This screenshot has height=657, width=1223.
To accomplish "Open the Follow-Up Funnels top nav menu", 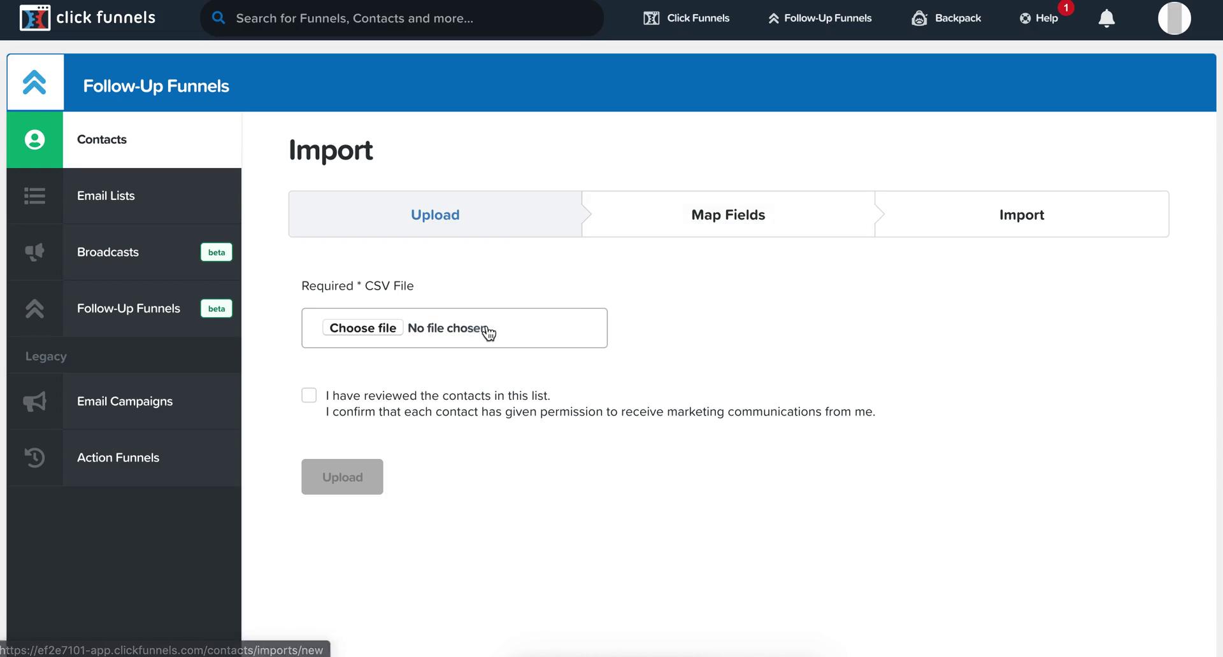I will click(819, 18).
